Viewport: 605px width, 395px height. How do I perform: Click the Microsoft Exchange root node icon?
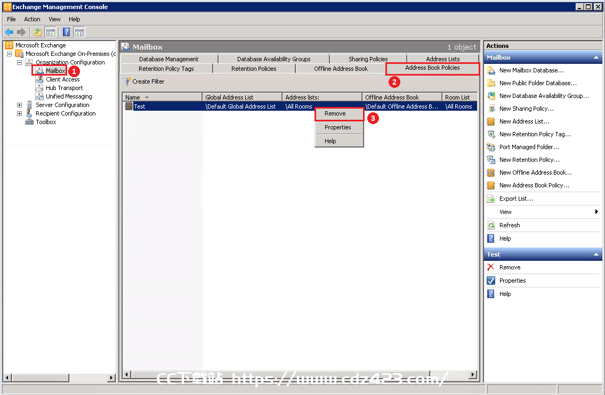[9, 45]
